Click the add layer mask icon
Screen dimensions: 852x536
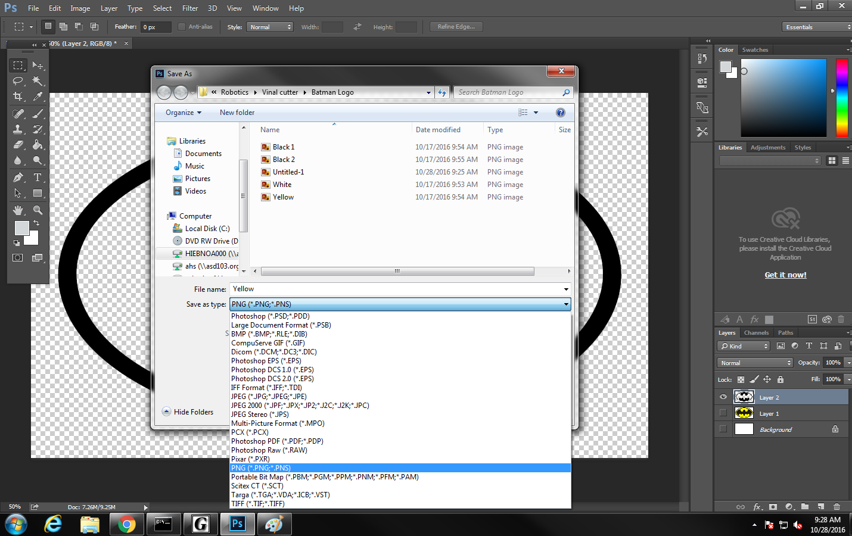pyautogui.click(x=773, y=507)
